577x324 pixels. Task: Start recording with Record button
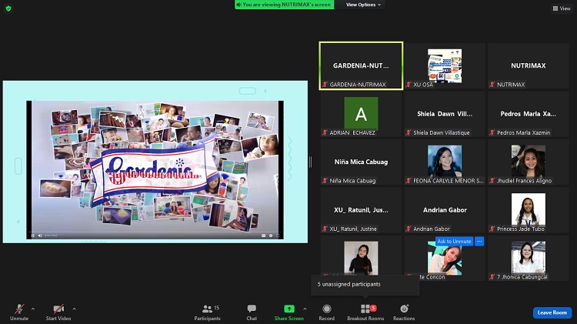[327, 312]
